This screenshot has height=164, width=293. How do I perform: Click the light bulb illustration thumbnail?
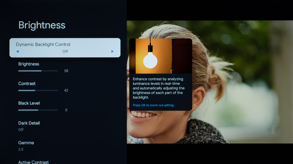pyautogui.click(x=161, y=56)
